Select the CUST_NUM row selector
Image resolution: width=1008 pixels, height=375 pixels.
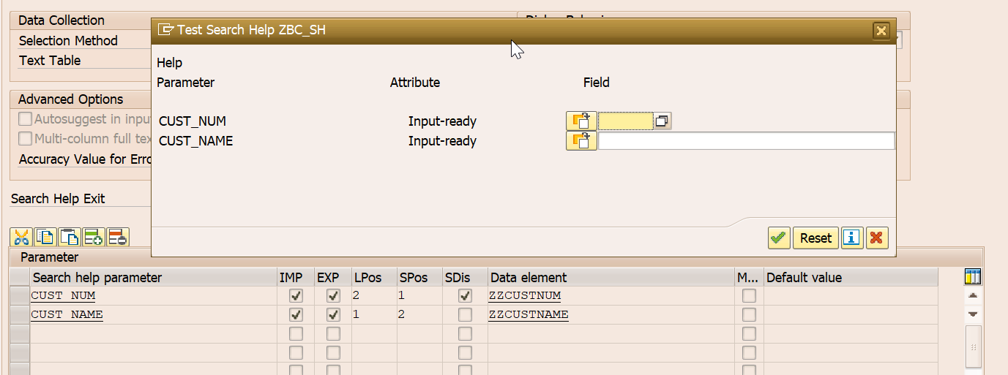click(19, 296)
